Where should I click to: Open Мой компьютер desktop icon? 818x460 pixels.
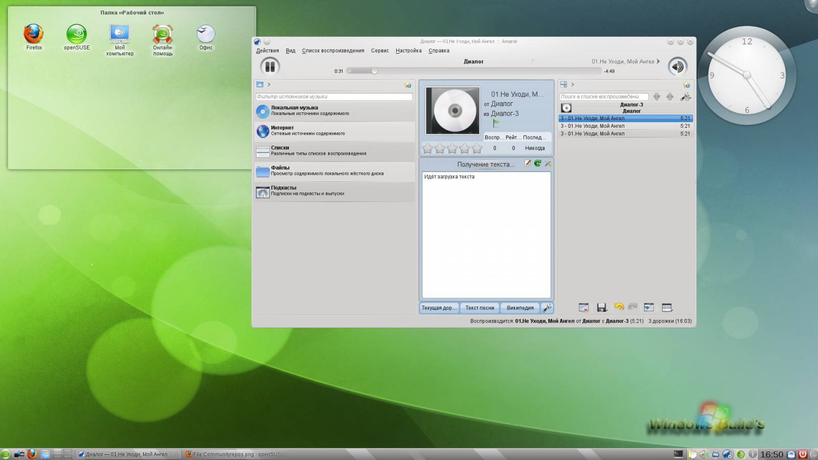(x=120, y=40)
